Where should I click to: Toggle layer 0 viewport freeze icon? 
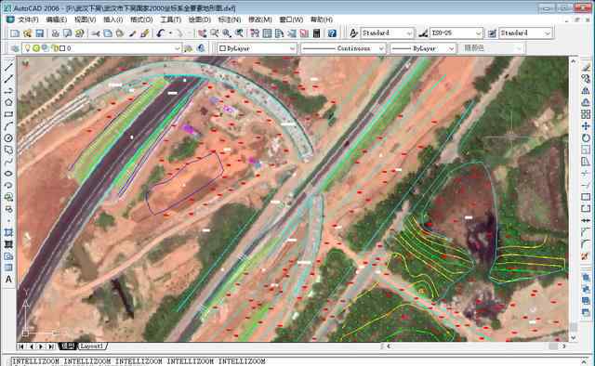46,48
